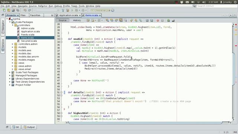Toggle code fold at line 33 newBid
Viewport: 238px width, 134px height.
(x=61, y=39)
